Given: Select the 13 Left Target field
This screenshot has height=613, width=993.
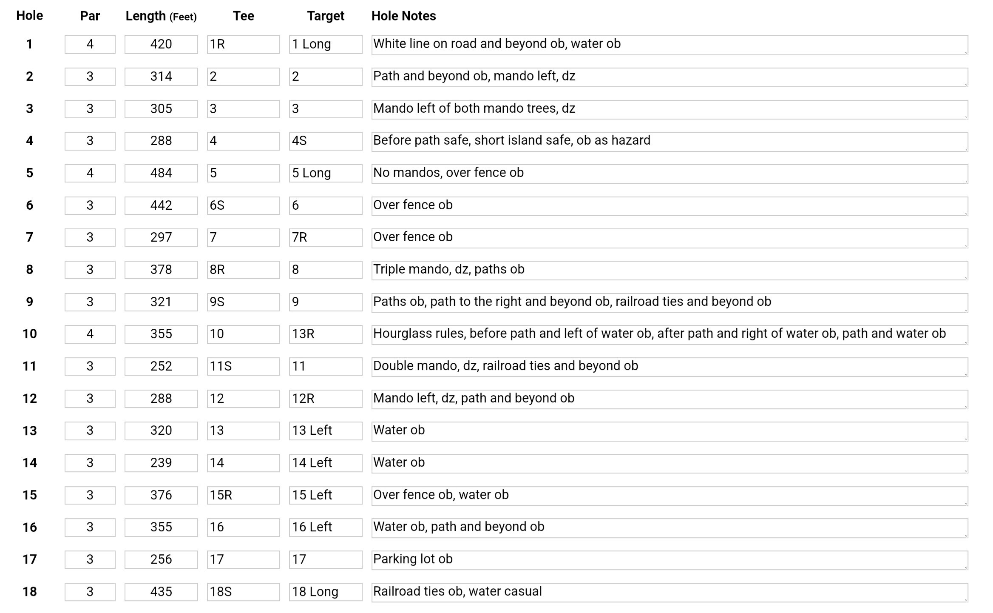Looking at the screenshot, I should point(325,431).
